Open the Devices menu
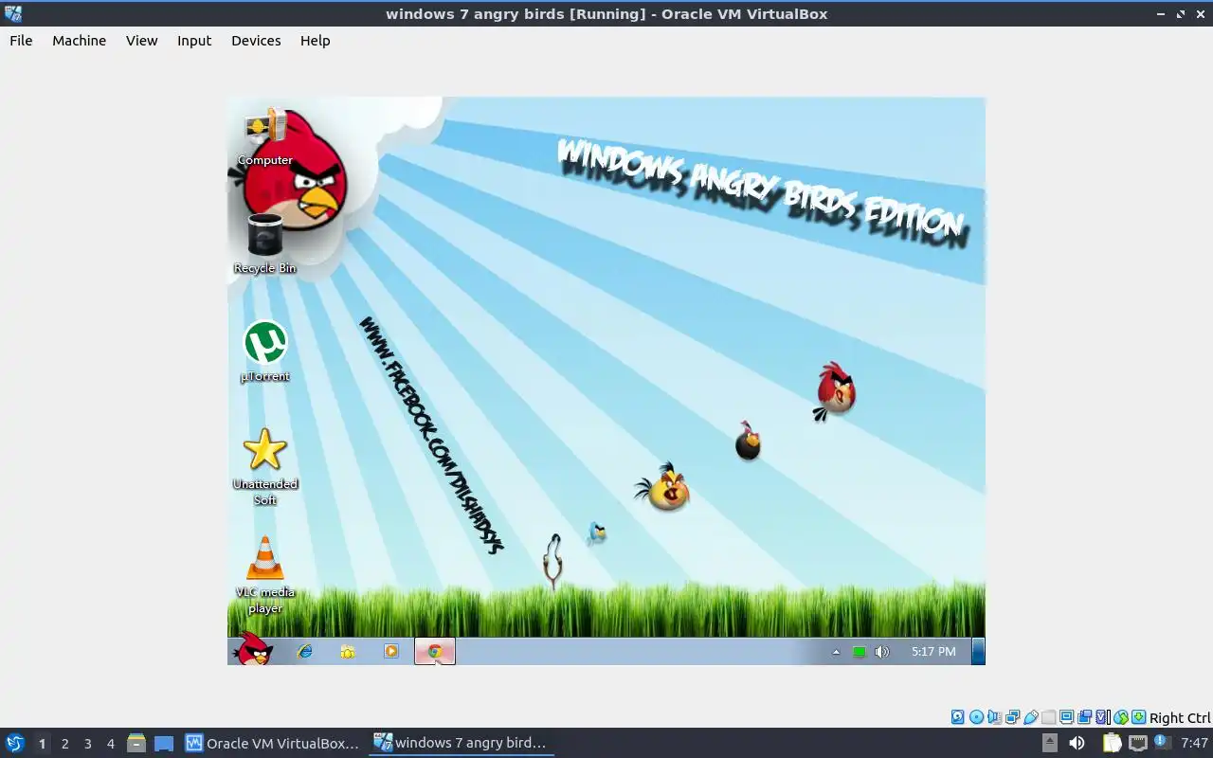 [256, 41]
